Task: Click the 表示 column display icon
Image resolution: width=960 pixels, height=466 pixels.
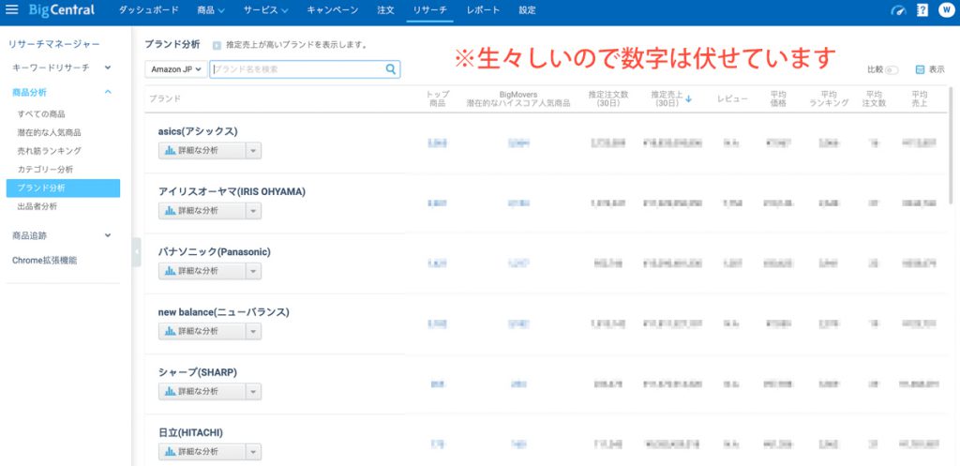Action: (x=920, y=69)
